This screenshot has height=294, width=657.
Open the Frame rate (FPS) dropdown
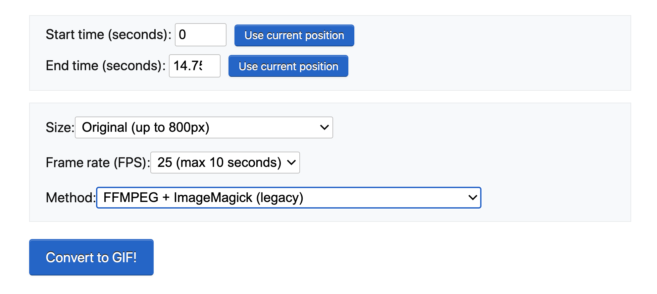point(225,163)
